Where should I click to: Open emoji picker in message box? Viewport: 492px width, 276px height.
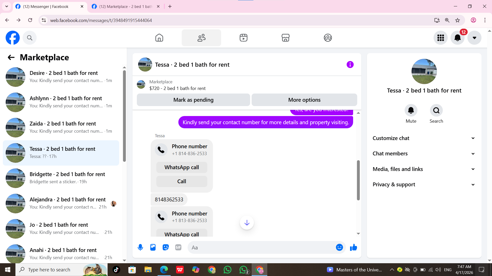point(339,247)
